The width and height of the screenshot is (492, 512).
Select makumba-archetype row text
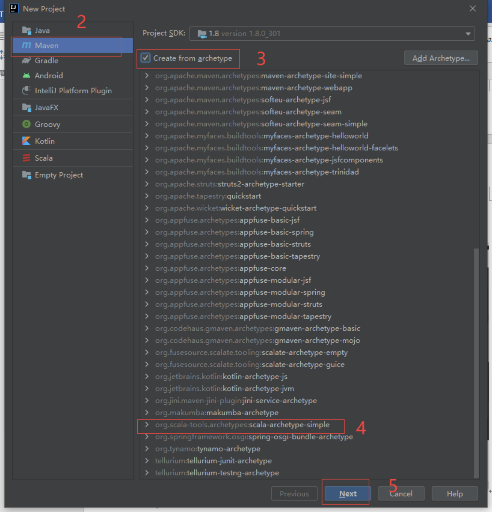(217, 413)
